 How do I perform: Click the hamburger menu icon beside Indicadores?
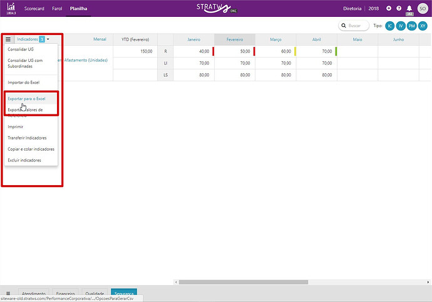8,39
